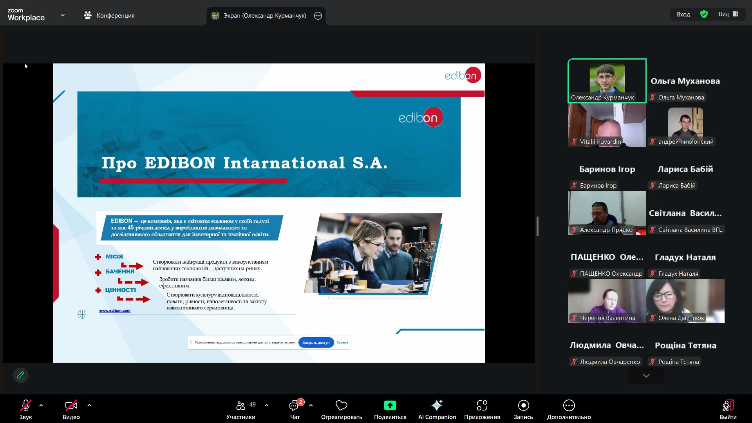752x423 pixels.
Task: Open the React heart menu
Action: click(x=341, y=405)
